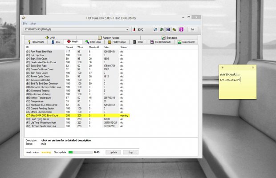Select the Power Cycle Count row
276x178 pixels.
(77, 77)
